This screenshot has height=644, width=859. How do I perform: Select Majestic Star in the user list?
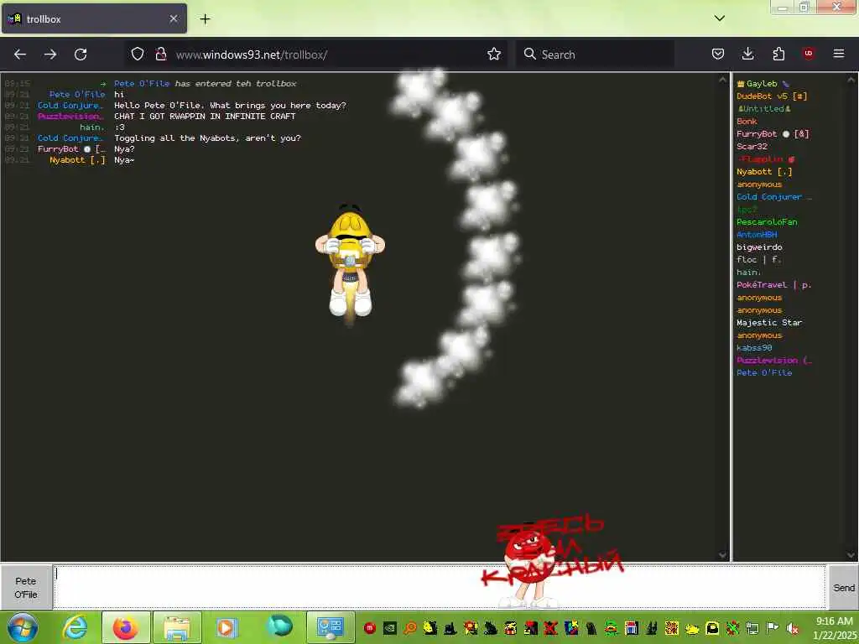pos(769,323)
